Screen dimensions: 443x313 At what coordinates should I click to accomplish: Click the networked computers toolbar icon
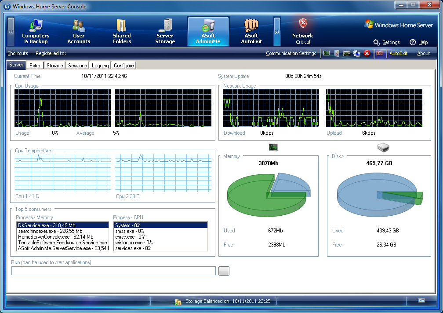357,53
